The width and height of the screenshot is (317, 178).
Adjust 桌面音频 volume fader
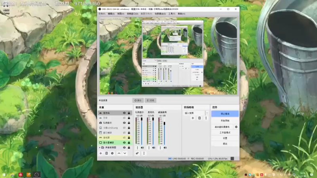164,123
